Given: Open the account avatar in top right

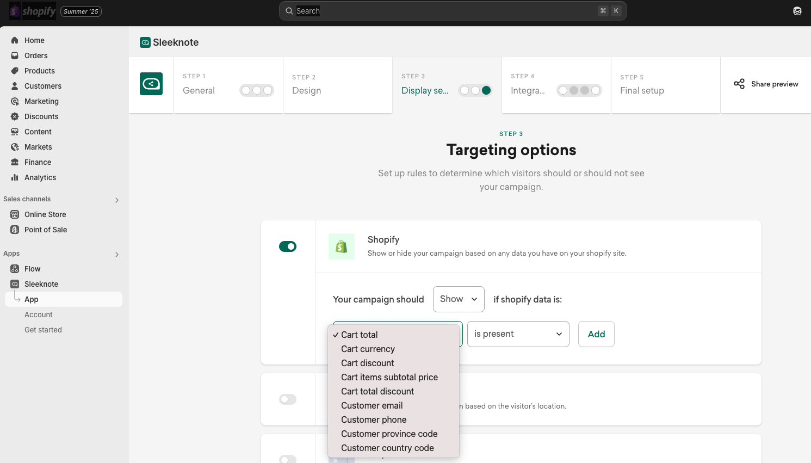Looking at the screenshot, I should pyautogui.click(x=797, y=11).
